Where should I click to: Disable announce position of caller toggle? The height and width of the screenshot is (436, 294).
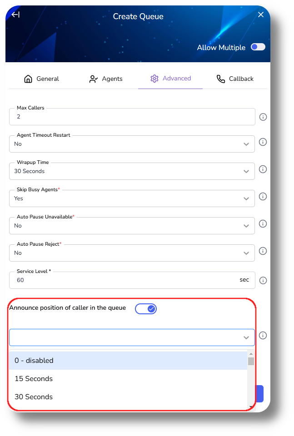146,309
